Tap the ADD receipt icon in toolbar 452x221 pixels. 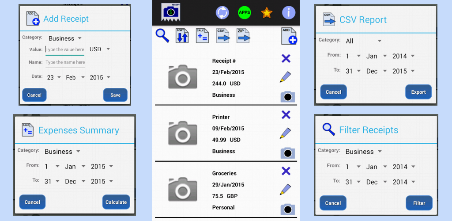[x=289, y=36]
